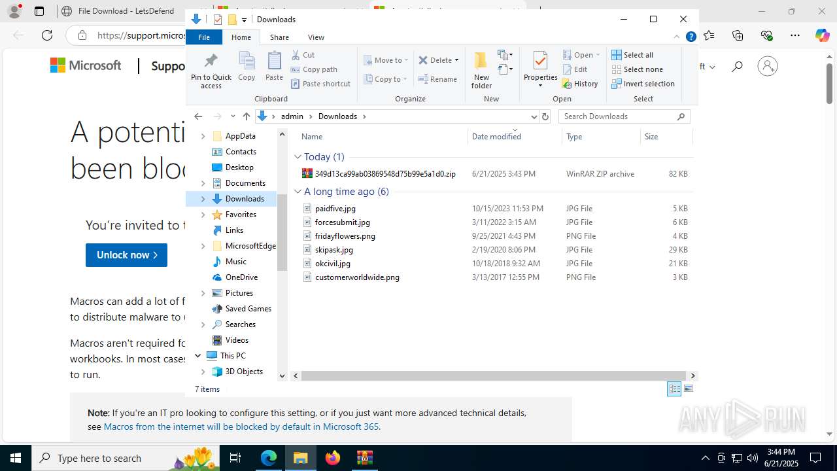Open taskbar notification center
837x471 pixels.
click(x=815, y=458)
